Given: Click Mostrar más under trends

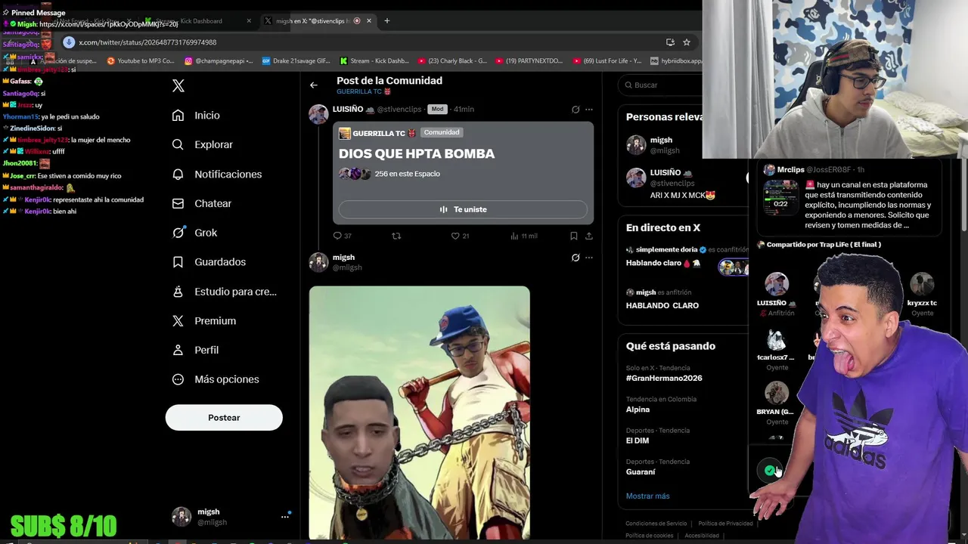Looking at the screenshot, I should click(x=647, y=496).
